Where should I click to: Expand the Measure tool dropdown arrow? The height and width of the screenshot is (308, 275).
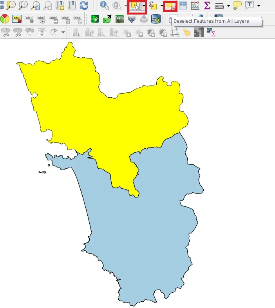coord(228,6)
